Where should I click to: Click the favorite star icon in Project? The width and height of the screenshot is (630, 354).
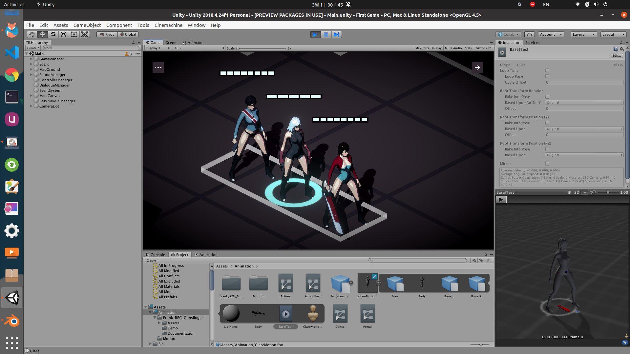(x=488, y=260)
